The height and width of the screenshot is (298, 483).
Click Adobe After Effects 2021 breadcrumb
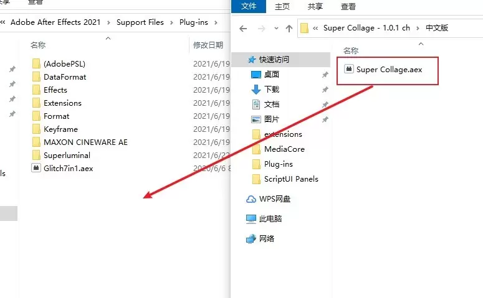click(x=55, y=22)
